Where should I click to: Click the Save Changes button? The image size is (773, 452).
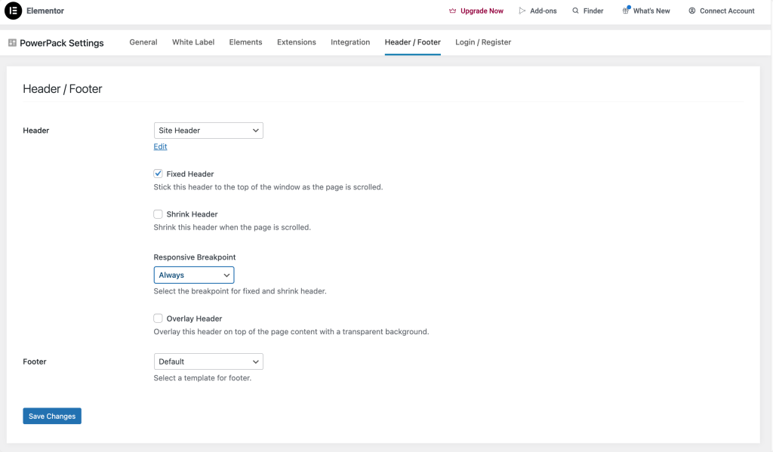pyautogui.click(x=52, y=416)
